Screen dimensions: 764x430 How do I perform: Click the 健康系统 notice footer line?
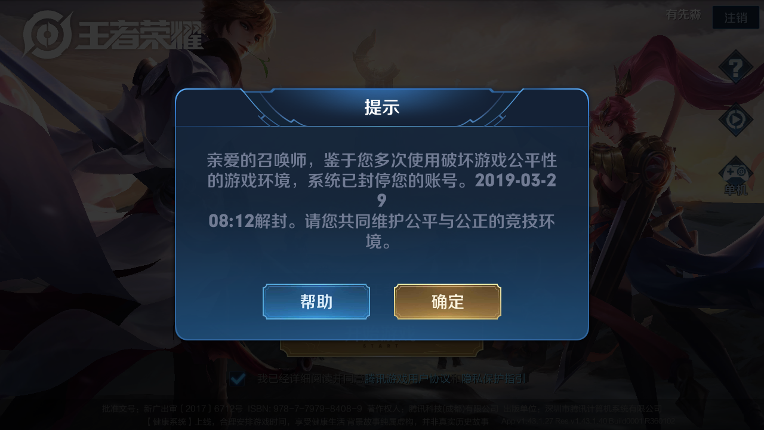(x=318, y=422)
